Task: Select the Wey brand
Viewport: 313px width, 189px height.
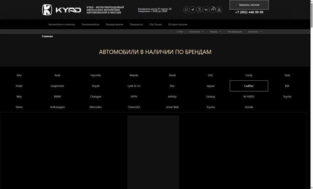Action: point(19,96)
